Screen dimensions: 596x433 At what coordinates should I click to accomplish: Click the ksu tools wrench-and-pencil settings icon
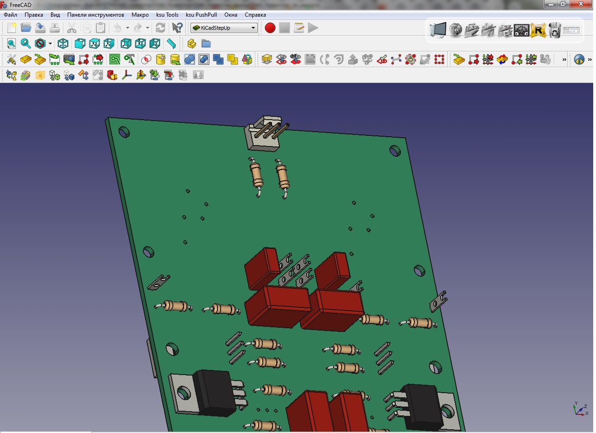[11, 59]
